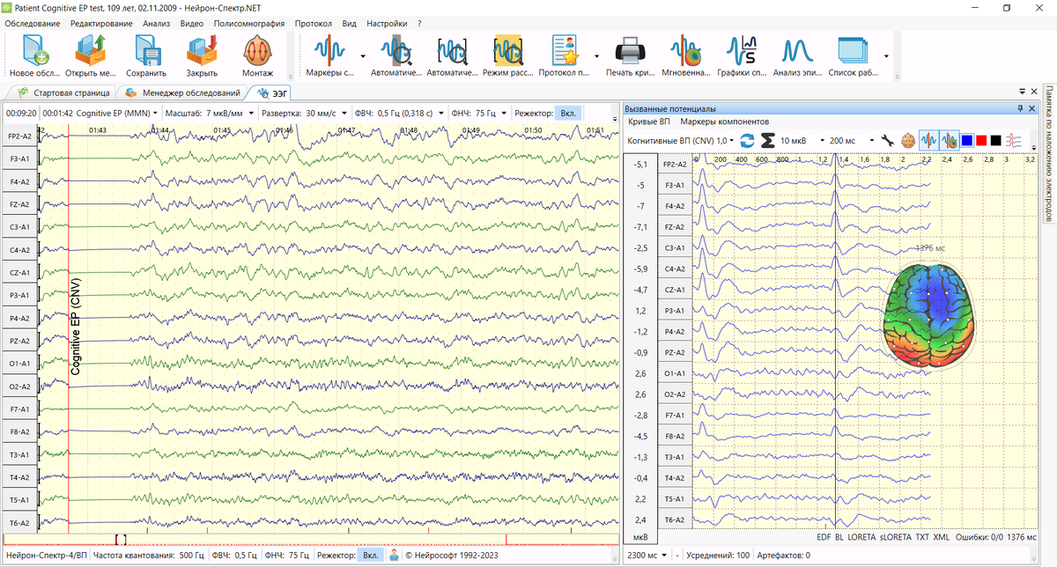The image size is (1057, 567).
Task: Expand arrow beside Маркеры событий button
Action: [362, 55]
